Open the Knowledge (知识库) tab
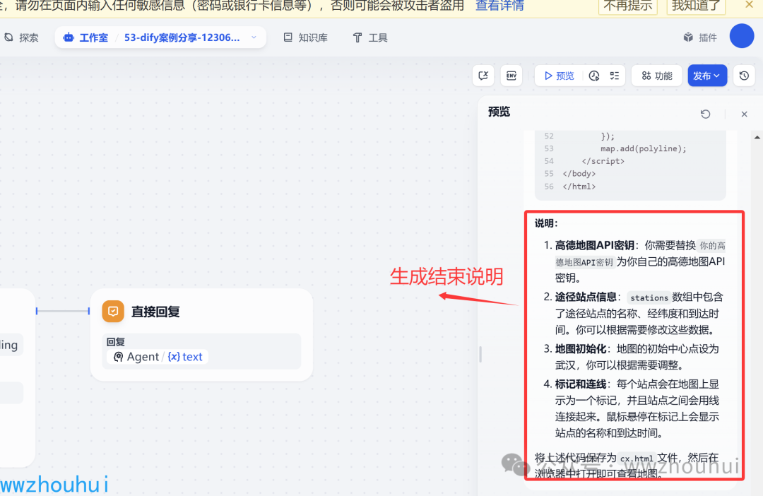Screen dimensions: 763x496 [306, 37]
